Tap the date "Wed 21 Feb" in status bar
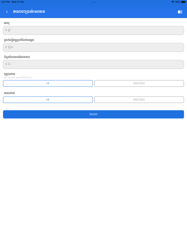Screen dimensions: 187x250 [17, 2]
